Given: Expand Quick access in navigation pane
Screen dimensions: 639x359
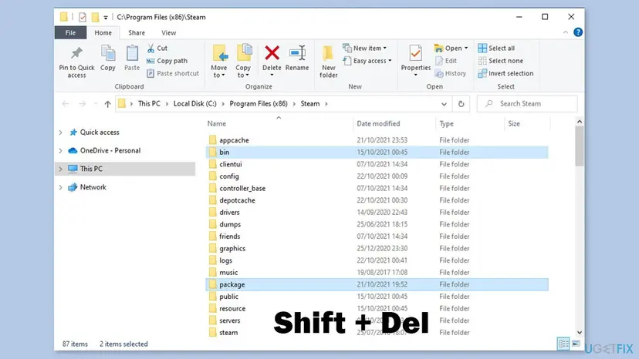Looking at the screenshot, I should coord(61,133).
